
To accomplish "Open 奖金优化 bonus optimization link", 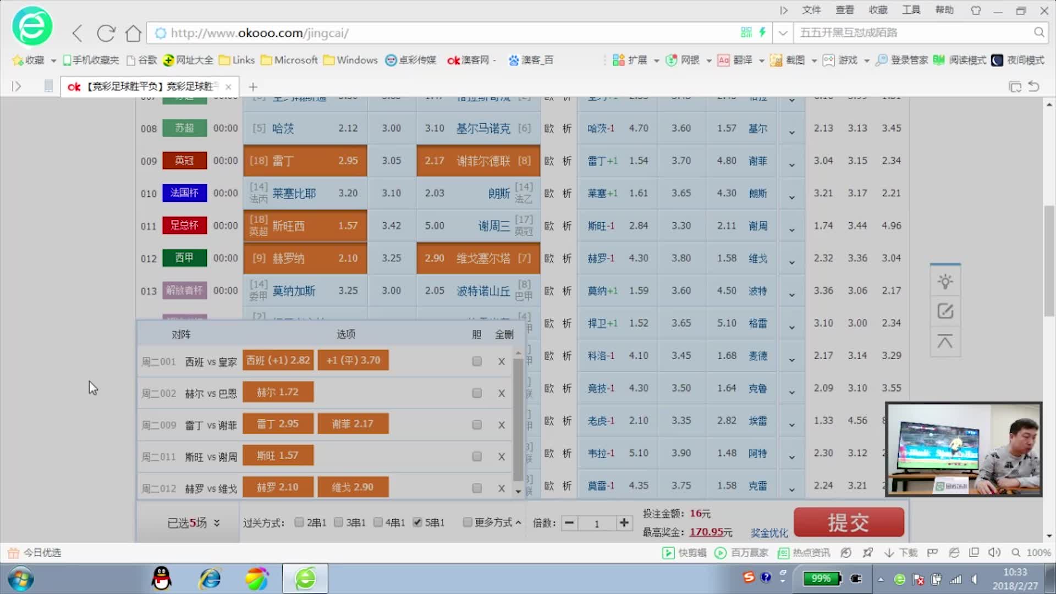I will (x=769, y=532).
